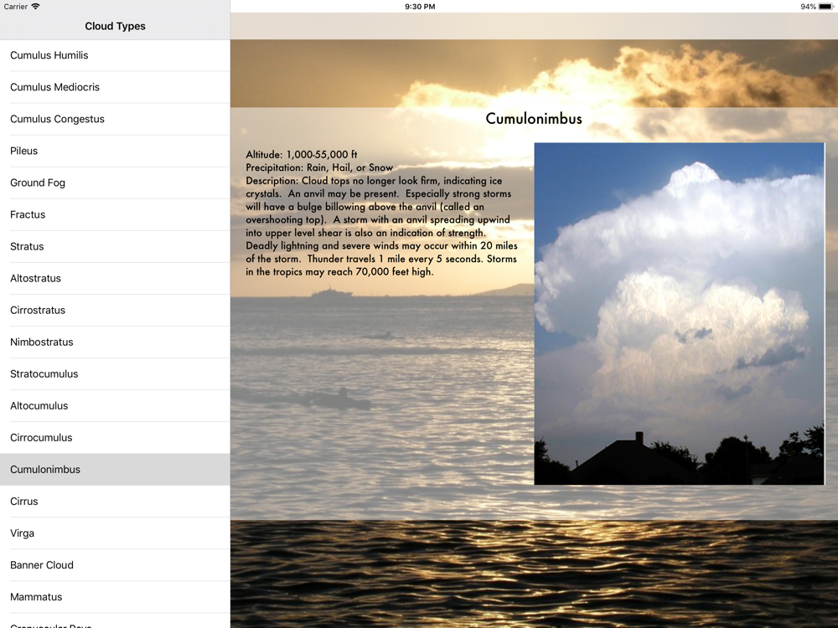Tap the Cloud Types navigation title
The width and height of the screenshot is (838, 628).
(x=115, y=26)
